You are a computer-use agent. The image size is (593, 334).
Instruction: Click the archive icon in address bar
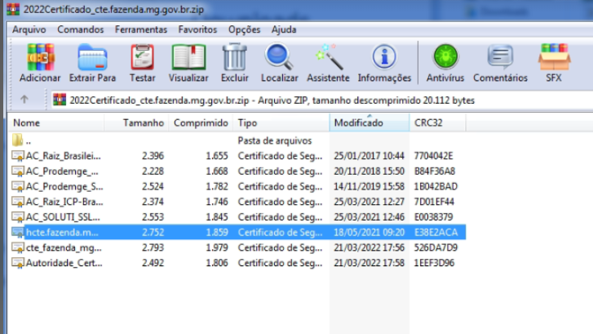(x=60, y=100)
